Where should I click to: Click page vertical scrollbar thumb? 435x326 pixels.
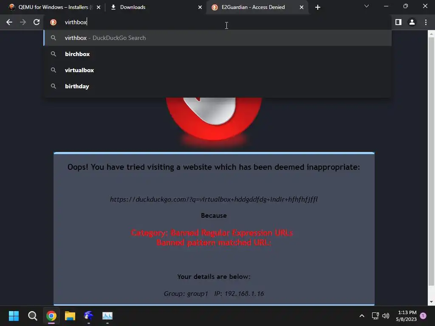tap(431, 161)
